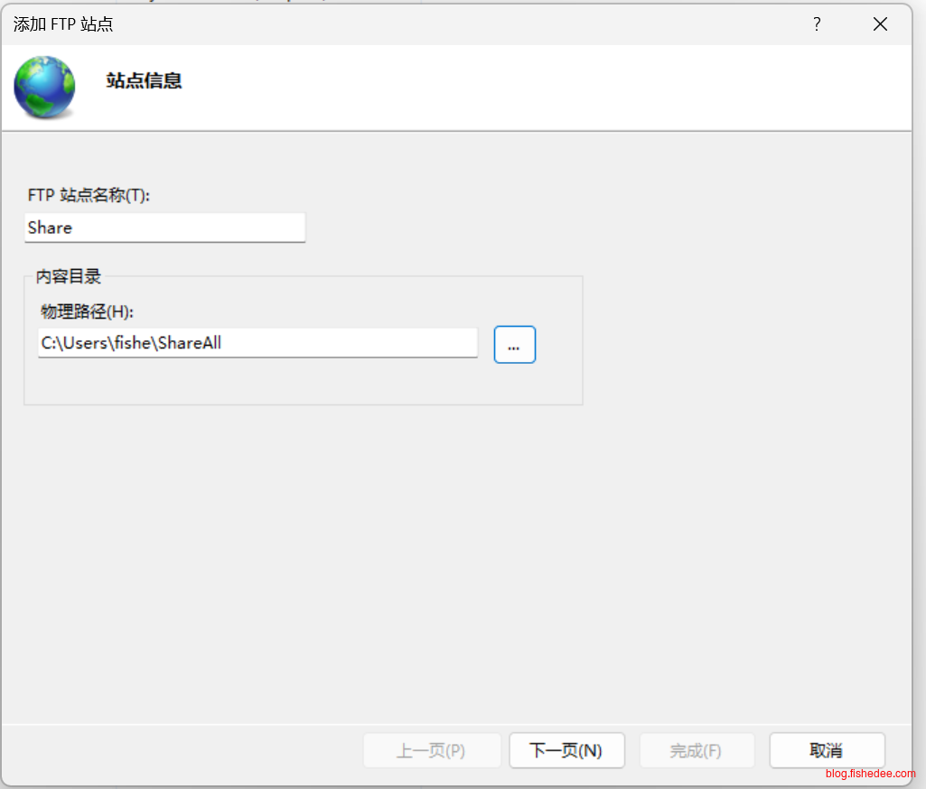Click the disabled 上一页(P) button

(x=432, y=750)
